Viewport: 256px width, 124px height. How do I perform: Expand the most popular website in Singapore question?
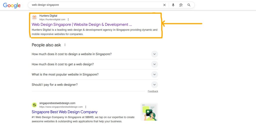tap(154, 74)
